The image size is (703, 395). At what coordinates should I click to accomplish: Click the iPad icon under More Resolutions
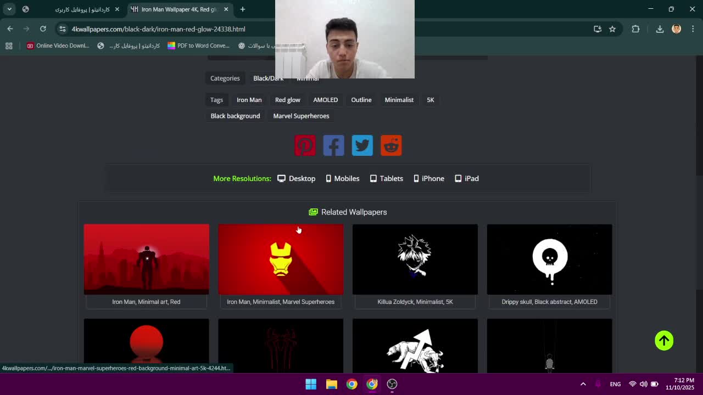tap(458, 178)
